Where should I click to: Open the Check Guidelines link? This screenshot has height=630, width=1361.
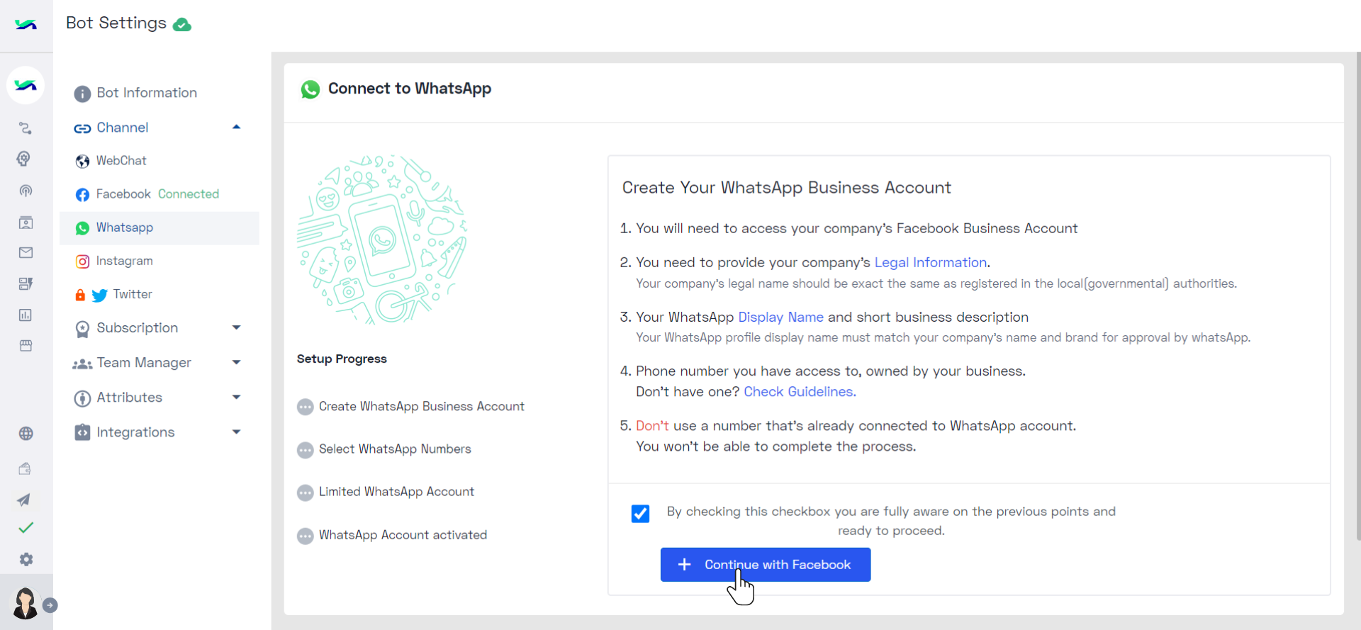pos(800,392)
